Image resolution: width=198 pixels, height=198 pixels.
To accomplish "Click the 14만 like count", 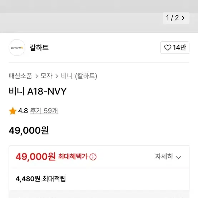I will click(x=179, y=48).
